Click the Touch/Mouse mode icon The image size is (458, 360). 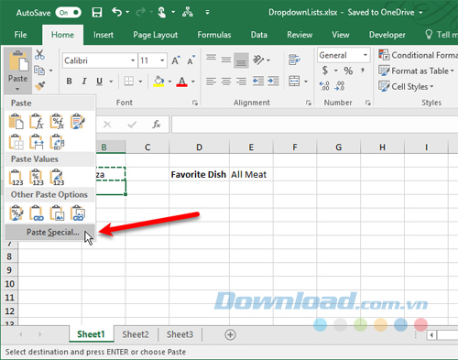[x=162, y=12]
